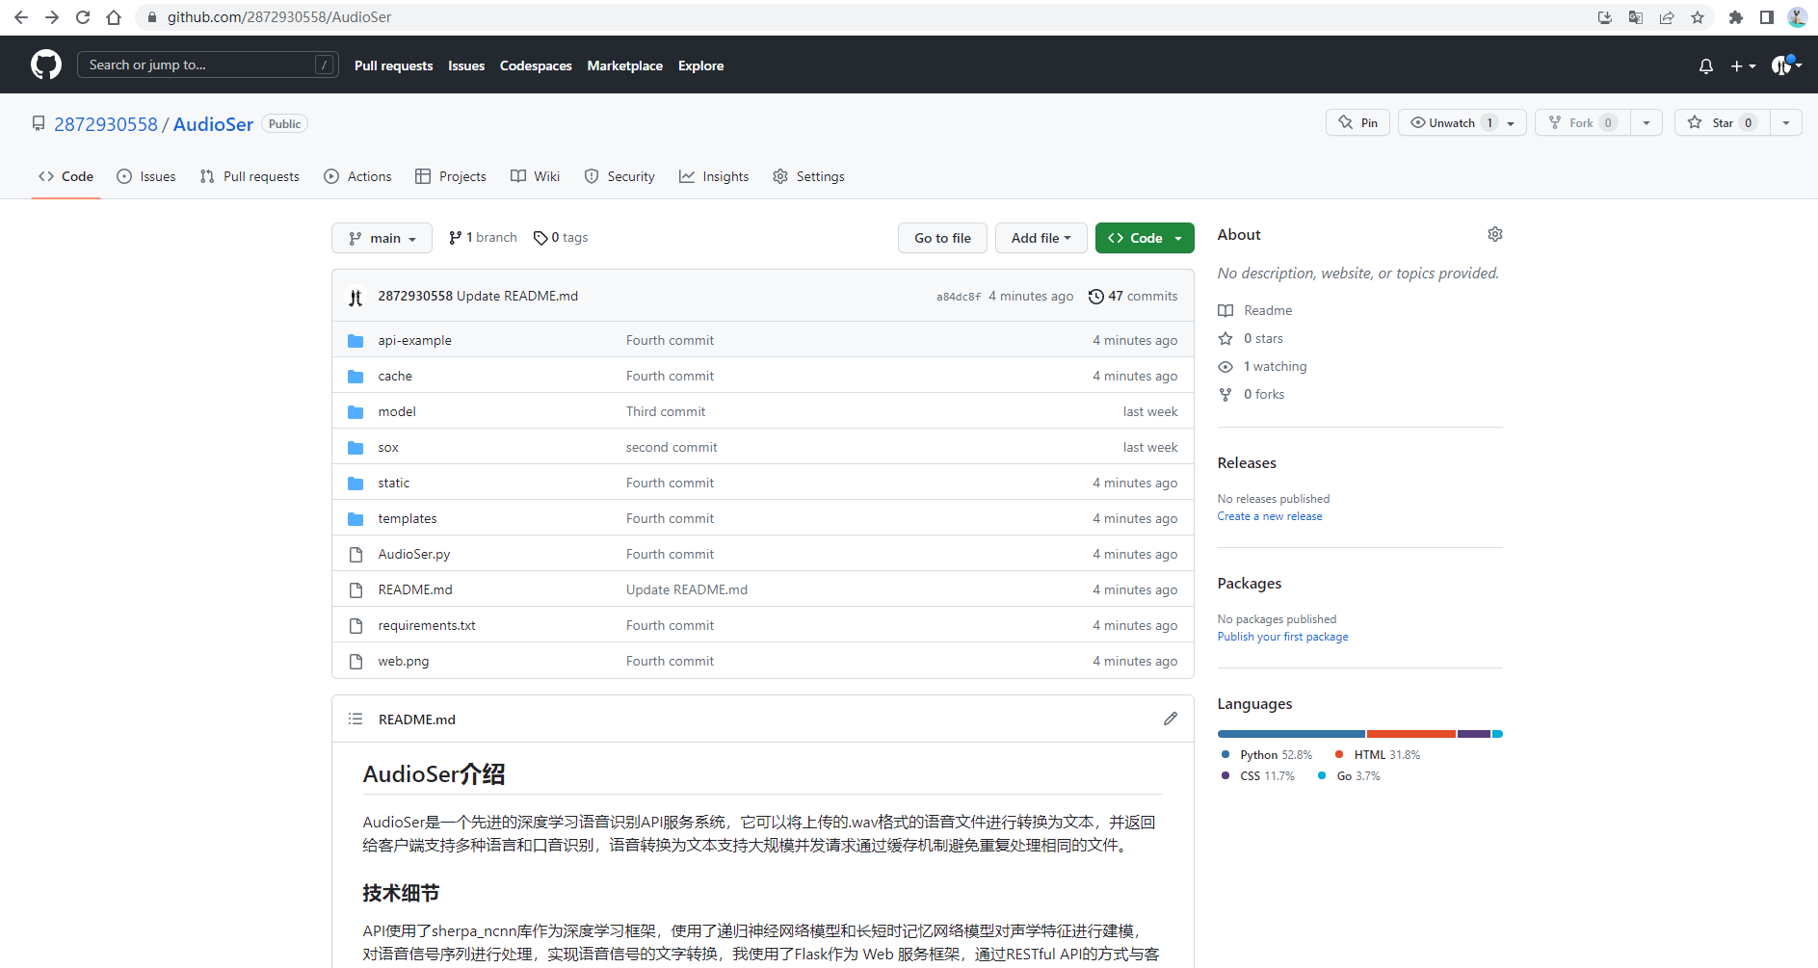Click the browser address bar URL
Image resolution: width=1818 pixels, height=968 pixels.
[279, 17]
